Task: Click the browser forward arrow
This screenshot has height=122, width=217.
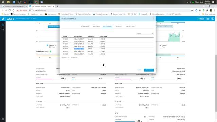Action: [x=6, y=11]
